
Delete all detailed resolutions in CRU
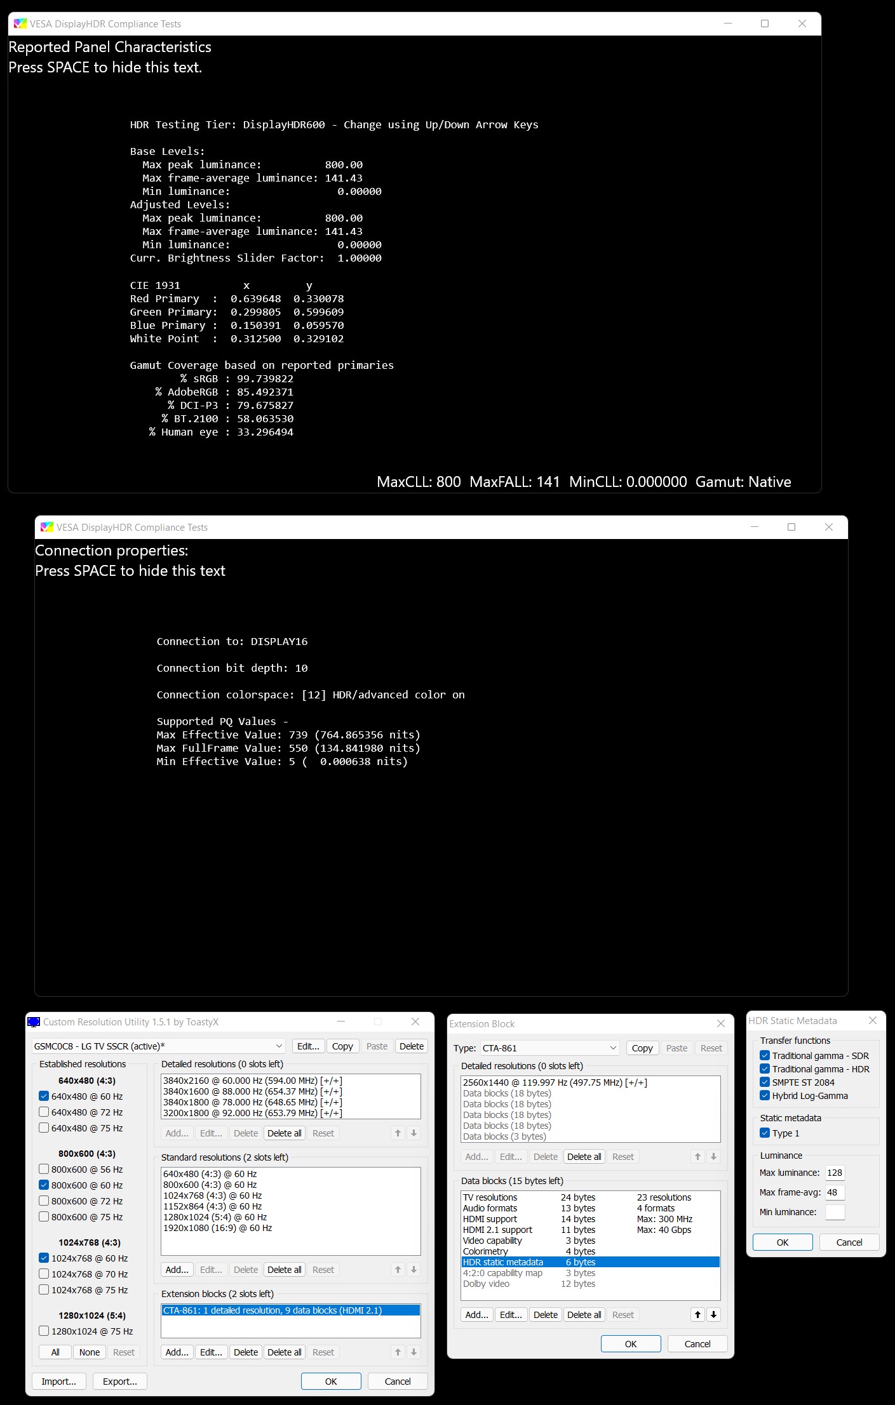[285, 1133]
